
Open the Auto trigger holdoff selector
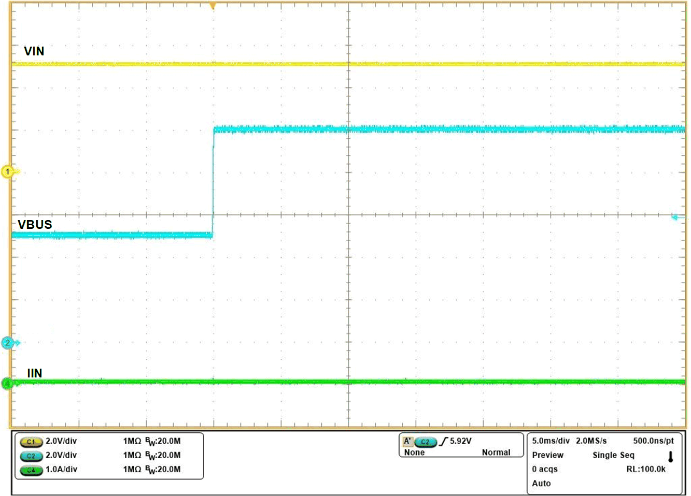(542, 483)
